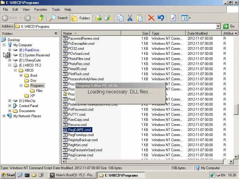Open the Forward history dropdown arrow
Viewport: 239px width, 179px height.
[34, 18]
